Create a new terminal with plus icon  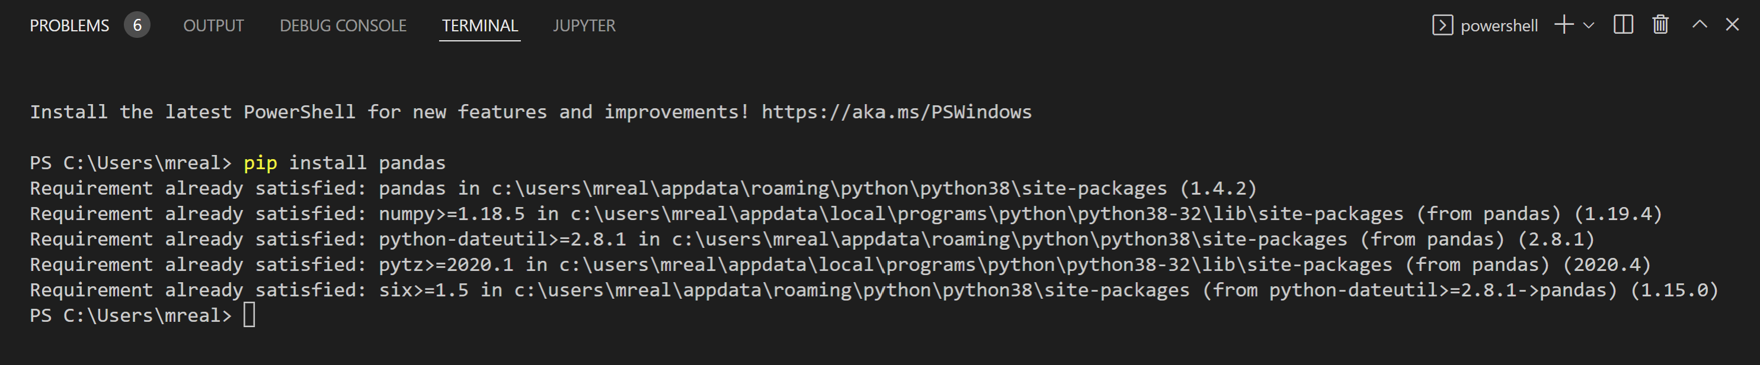click(x=1563, y=25)
